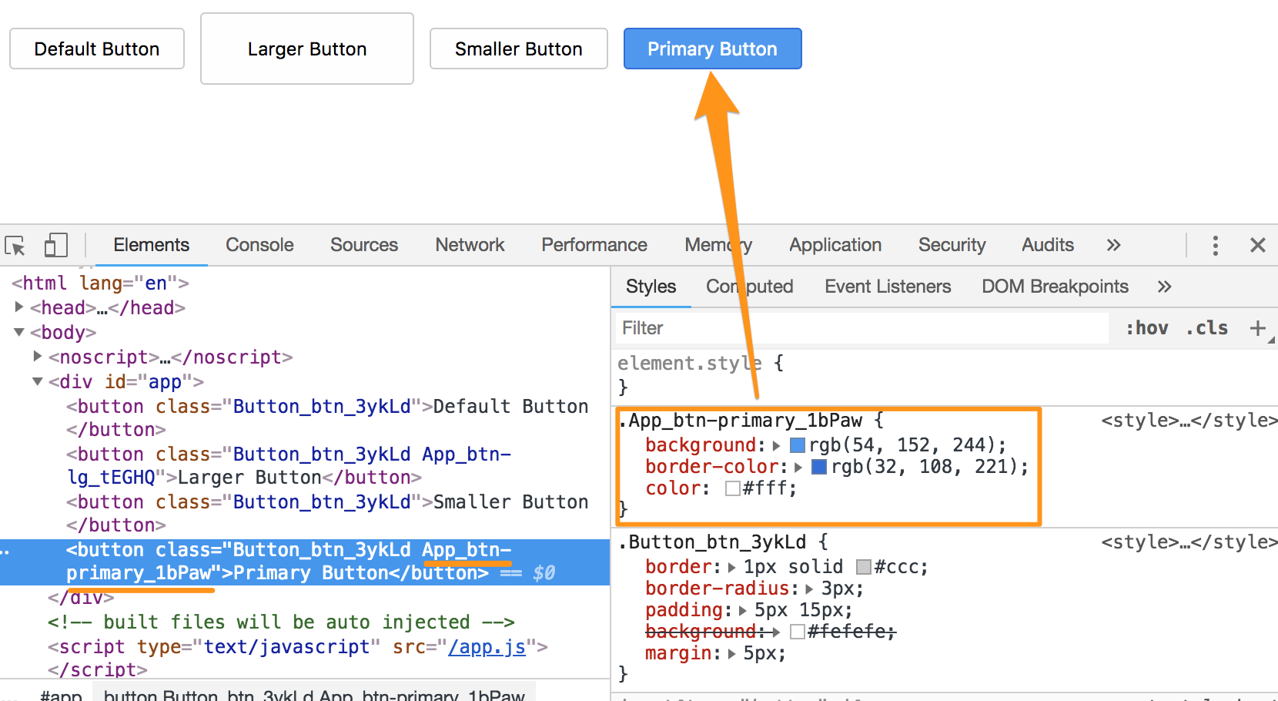Viewport: 1278px width, 701px height.
Task: Expand the margin shorthand triangle
Action: [731, 653]
